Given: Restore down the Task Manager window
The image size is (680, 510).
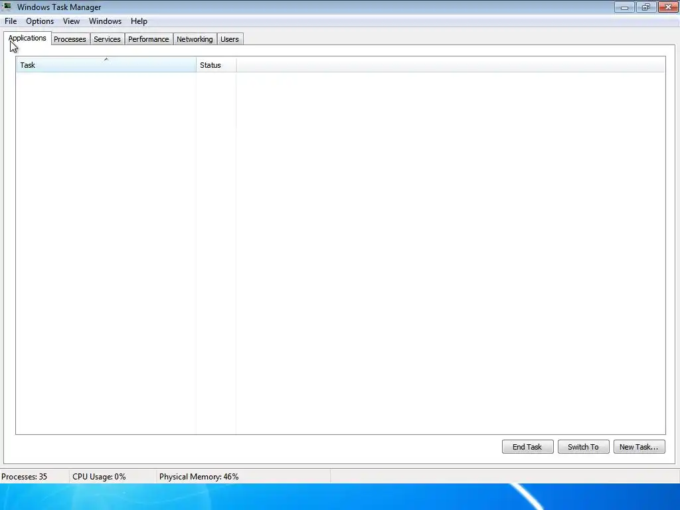Looking at the screenshot, I should pyautogui.click(x=646, y=7).
